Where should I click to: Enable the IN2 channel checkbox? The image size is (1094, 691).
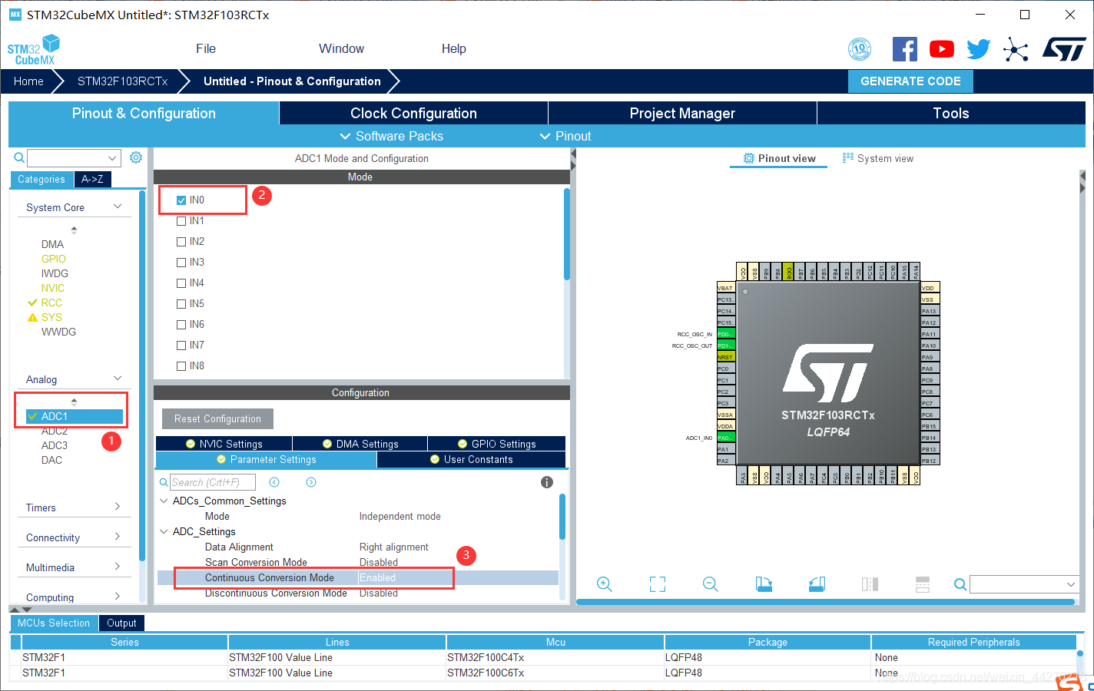181,242
